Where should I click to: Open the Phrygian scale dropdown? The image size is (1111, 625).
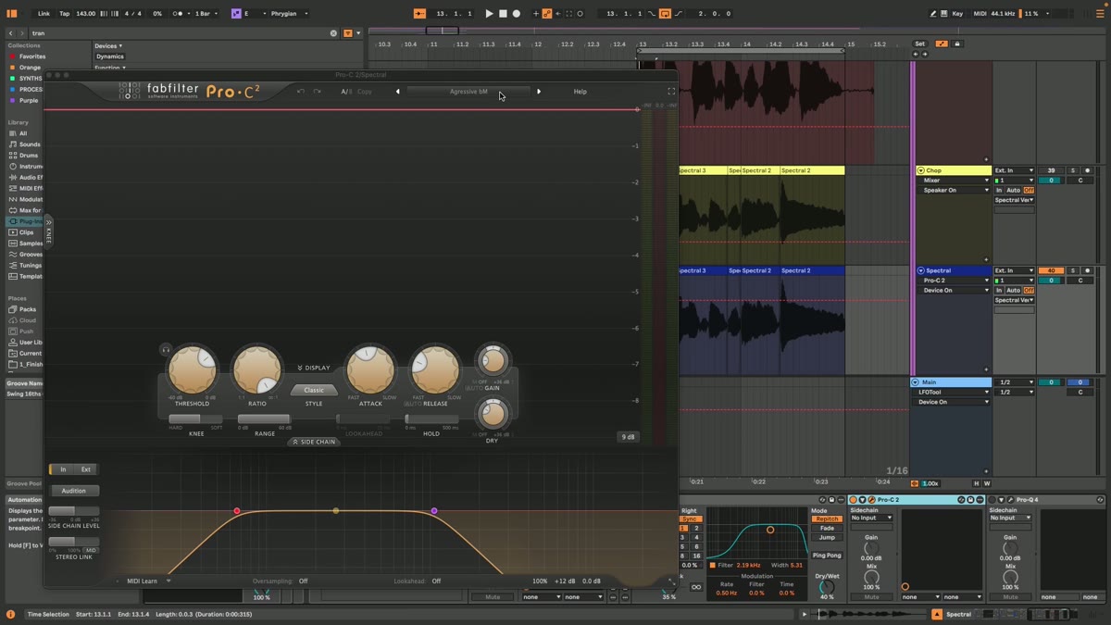[289, 14]
